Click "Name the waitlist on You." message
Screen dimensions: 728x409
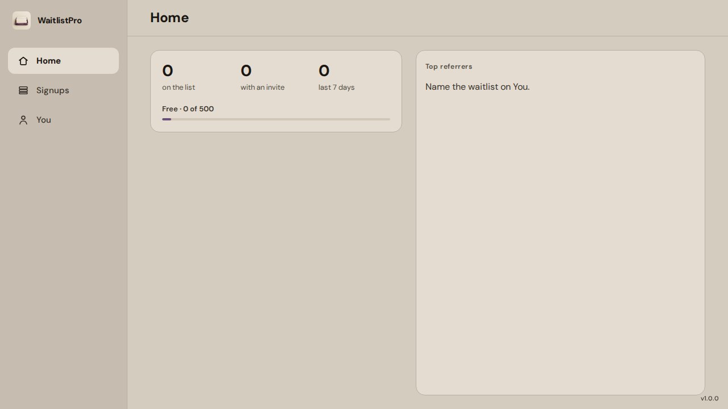[x=478, y=87]
